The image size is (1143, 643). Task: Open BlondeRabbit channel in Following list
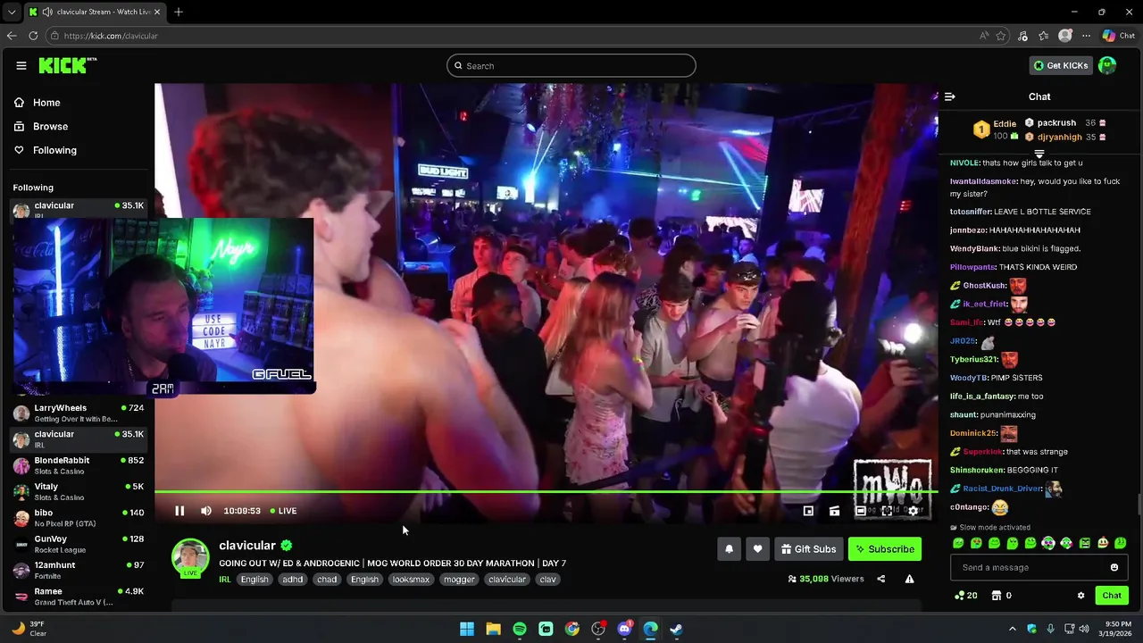point(78,465)
